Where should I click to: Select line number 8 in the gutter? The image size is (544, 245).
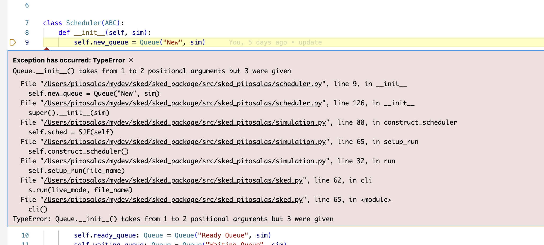(x=27, y=33)
